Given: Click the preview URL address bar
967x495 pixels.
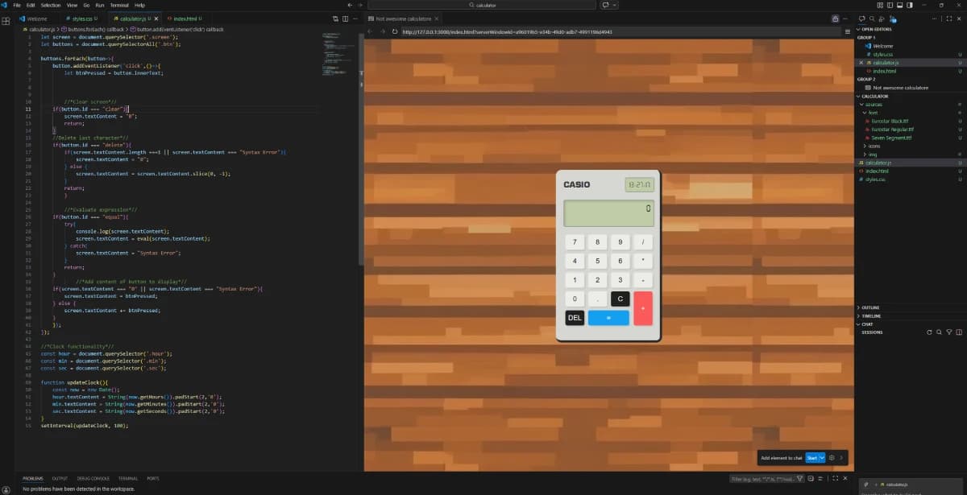Looking at the screenshot, I should 620,32.
